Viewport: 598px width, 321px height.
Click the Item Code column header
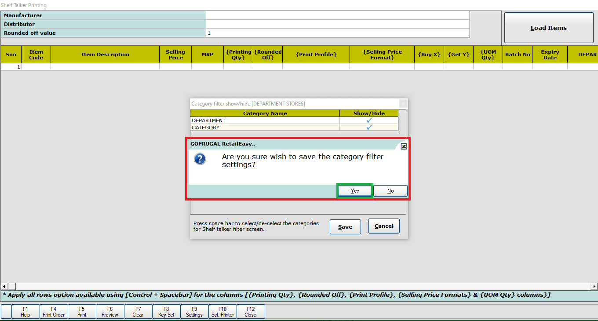point(36,55)
